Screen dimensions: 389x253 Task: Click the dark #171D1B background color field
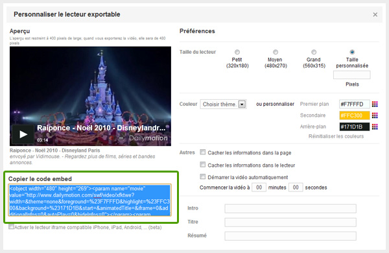[354, 127]
